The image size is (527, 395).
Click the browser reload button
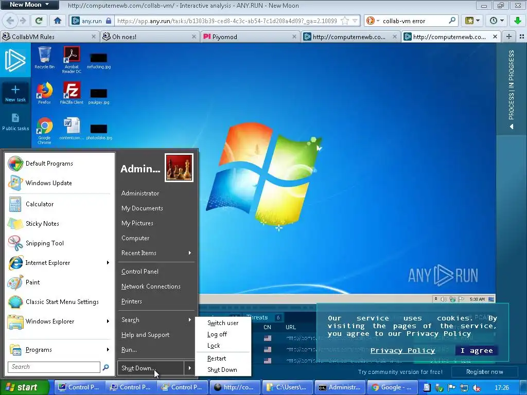39,21
